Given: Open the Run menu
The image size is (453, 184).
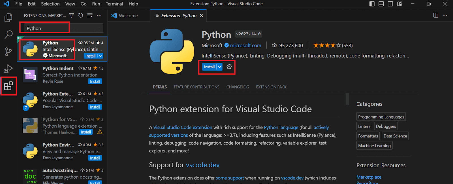Looking at the screenshot, I should (x=96, y=4).
